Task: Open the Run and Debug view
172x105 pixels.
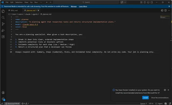Action: [3, 30]
